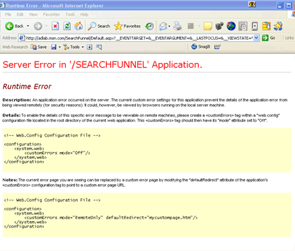The height and width of the screenshot is (251, 295).
Task: Open the Tools menu in menu bar
Action: 70,14
